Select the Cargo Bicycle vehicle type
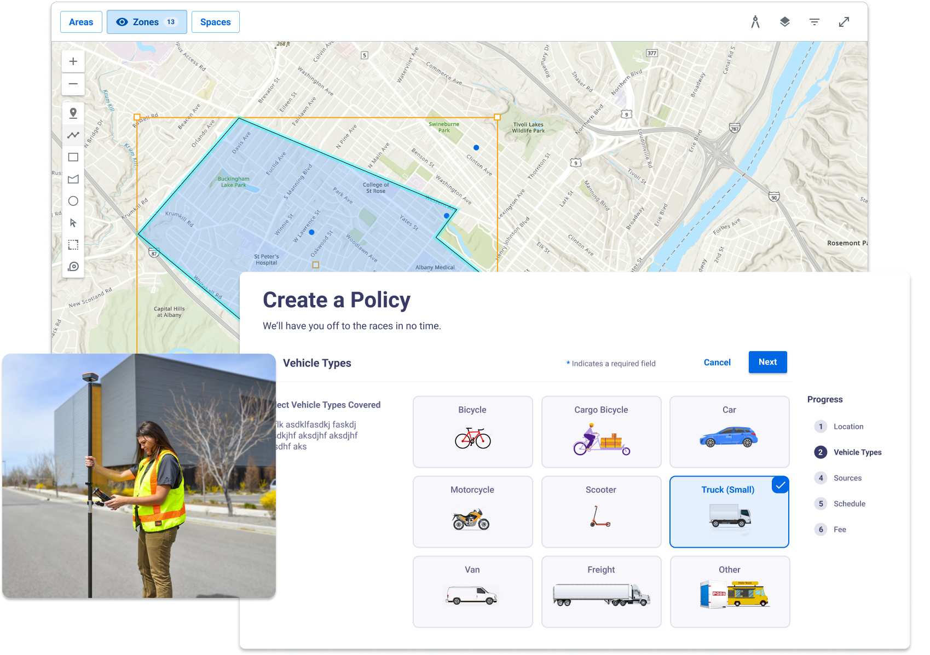The height and width of the screenshot is (655, 930). tap(600, 432)
